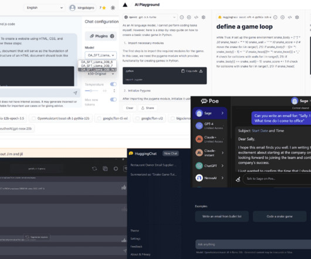Click code view icon beside the huggingface model
Image resolution: width=311 pixels, height=259 pixels.
point(290,18)
